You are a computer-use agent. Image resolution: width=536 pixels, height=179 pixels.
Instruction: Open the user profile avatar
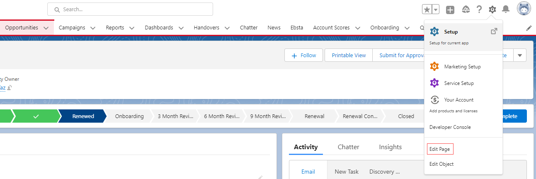524,9
